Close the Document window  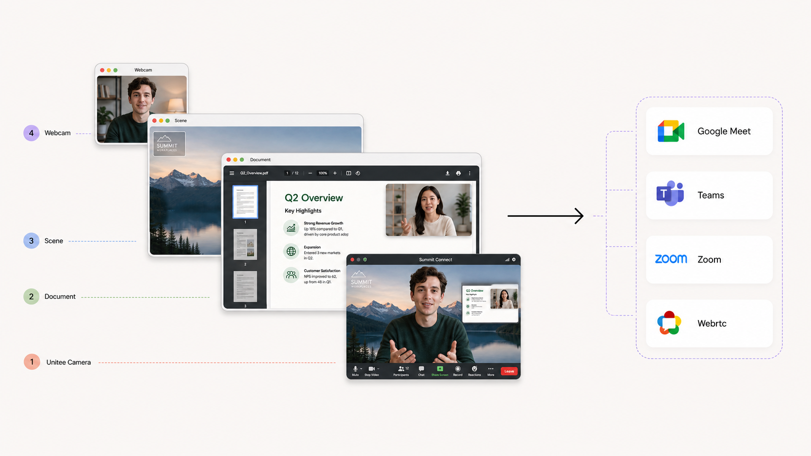228,159
